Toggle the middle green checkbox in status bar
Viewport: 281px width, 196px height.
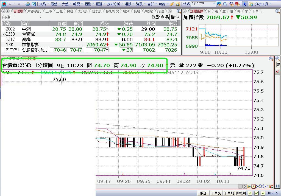tap(257, 193)
